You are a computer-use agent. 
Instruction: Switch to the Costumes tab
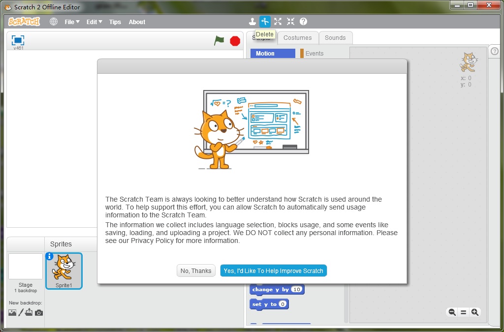[x=298, y=37]
